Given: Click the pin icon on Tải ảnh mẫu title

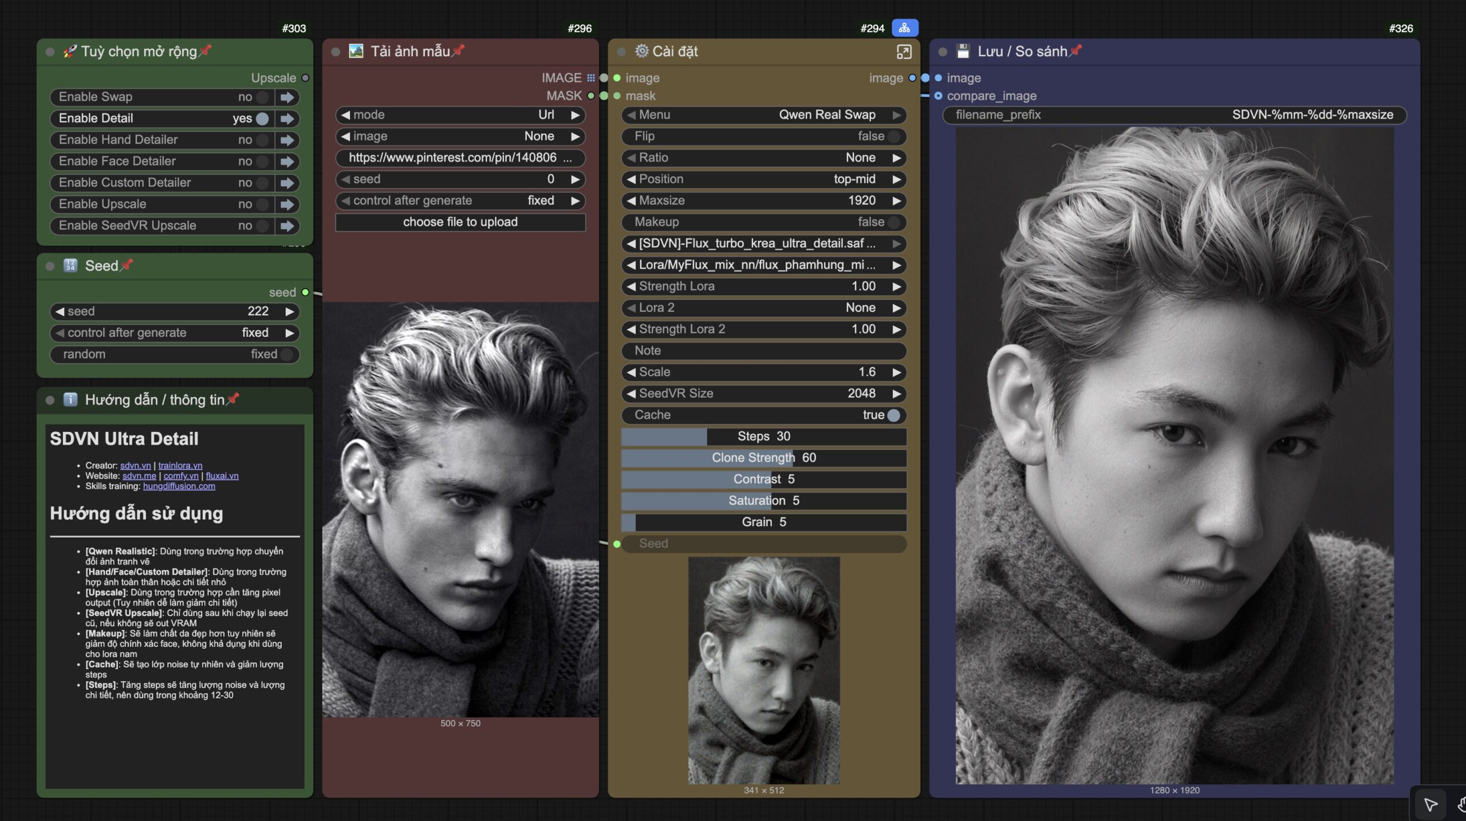Looking at the screenshot, I should pyautogui.click(x=458, y=50).
